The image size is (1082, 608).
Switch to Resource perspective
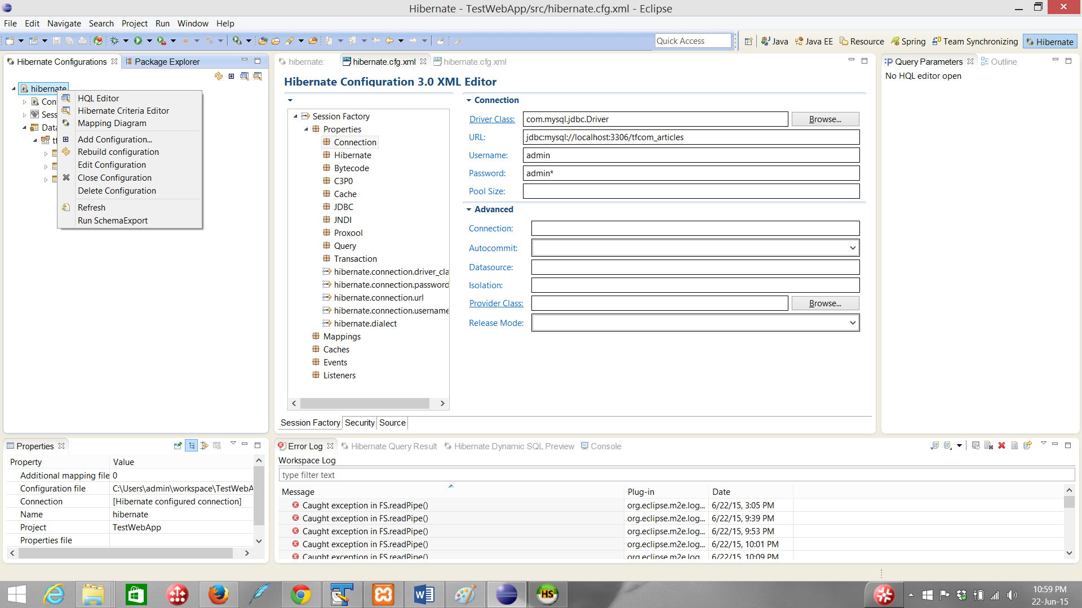[x=862, y=42]
